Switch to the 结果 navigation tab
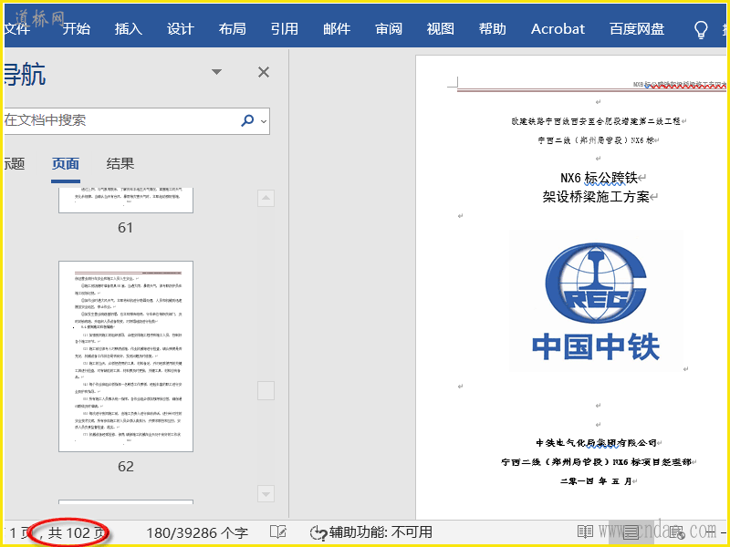 coord(120,164)
